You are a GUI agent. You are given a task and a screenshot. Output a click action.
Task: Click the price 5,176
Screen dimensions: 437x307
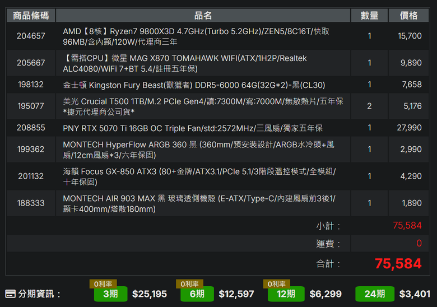[x=412, y=106]
